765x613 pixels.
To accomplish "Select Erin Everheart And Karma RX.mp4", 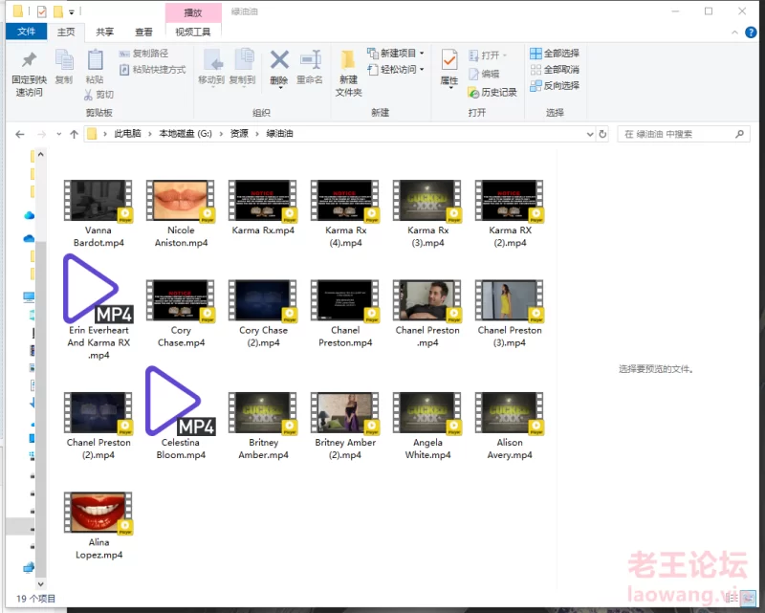I will 98,308.
